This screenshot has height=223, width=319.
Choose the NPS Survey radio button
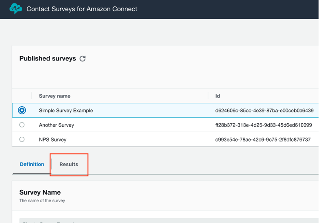[22, 139]
